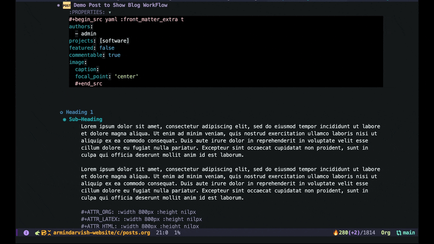Click the image: key
434x244 pixels.
click(x=78, y=62)
